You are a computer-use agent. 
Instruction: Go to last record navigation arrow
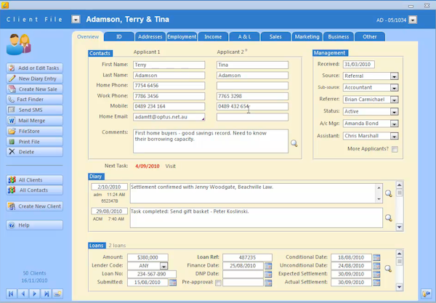[x=47, y=294]
